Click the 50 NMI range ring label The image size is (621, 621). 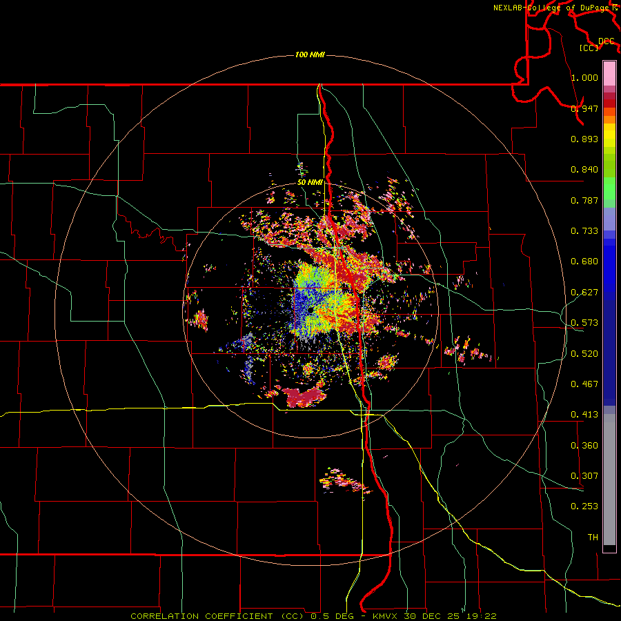[310, 182]
